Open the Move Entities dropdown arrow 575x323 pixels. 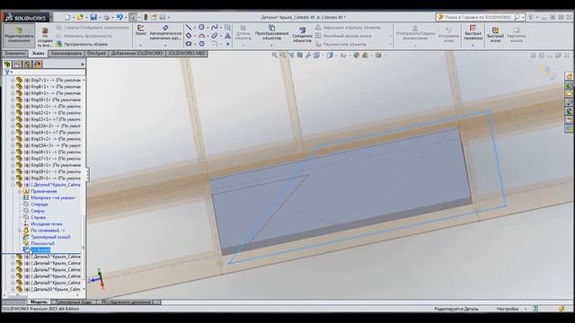390,44
